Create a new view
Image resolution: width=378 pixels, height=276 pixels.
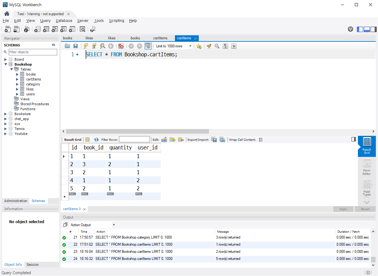(x=55, y=29)
